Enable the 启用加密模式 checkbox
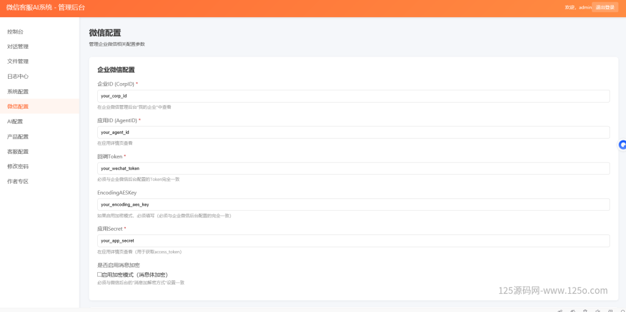The height and width of the screenshot is (312, 626). (100, 275)
